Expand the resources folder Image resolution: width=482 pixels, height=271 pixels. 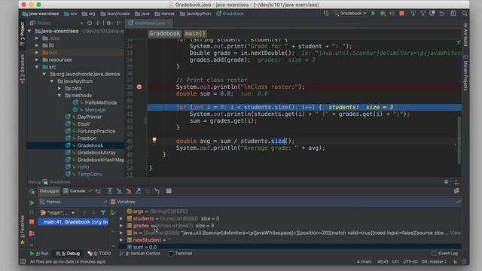coord(37,59)
